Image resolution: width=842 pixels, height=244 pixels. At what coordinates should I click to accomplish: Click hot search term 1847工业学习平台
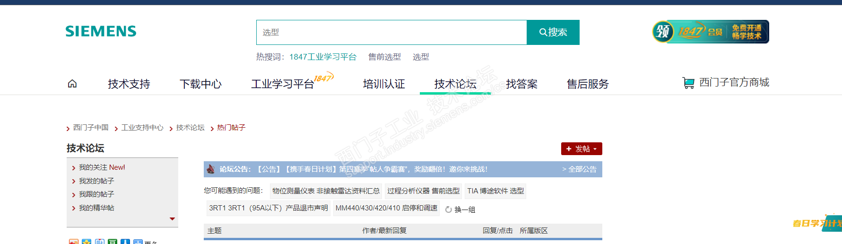coord(323,57)
